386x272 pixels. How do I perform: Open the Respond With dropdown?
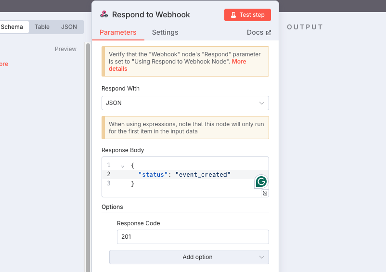pyautogui.click(x=185, y=103)
